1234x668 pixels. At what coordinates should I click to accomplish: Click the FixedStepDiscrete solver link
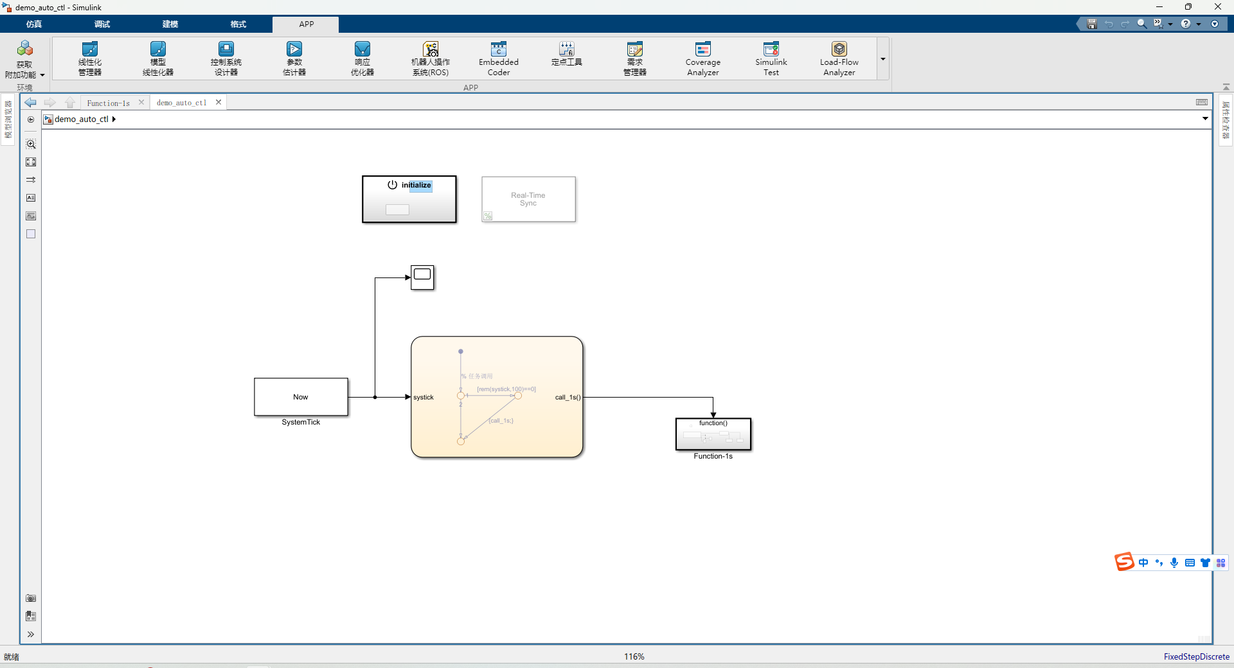click(1196, 656)
